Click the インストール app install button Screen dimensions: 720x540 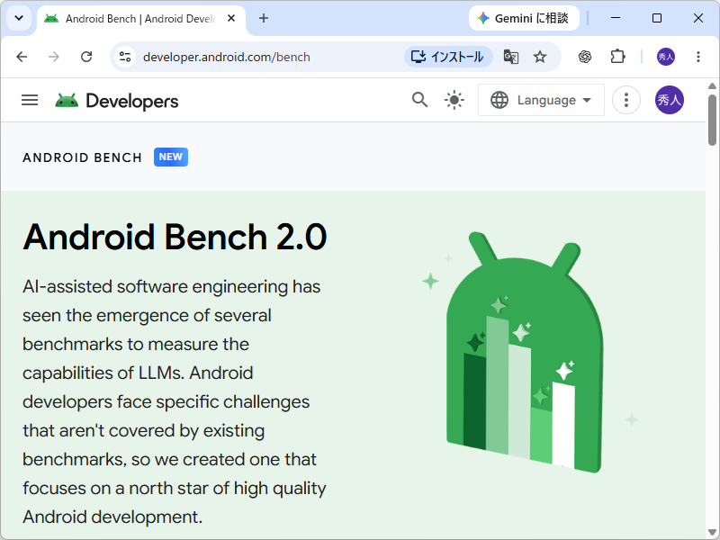[448, 57]
